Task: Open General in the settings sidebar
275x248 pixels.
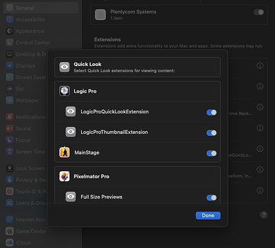Action: (x=41, y=8)
